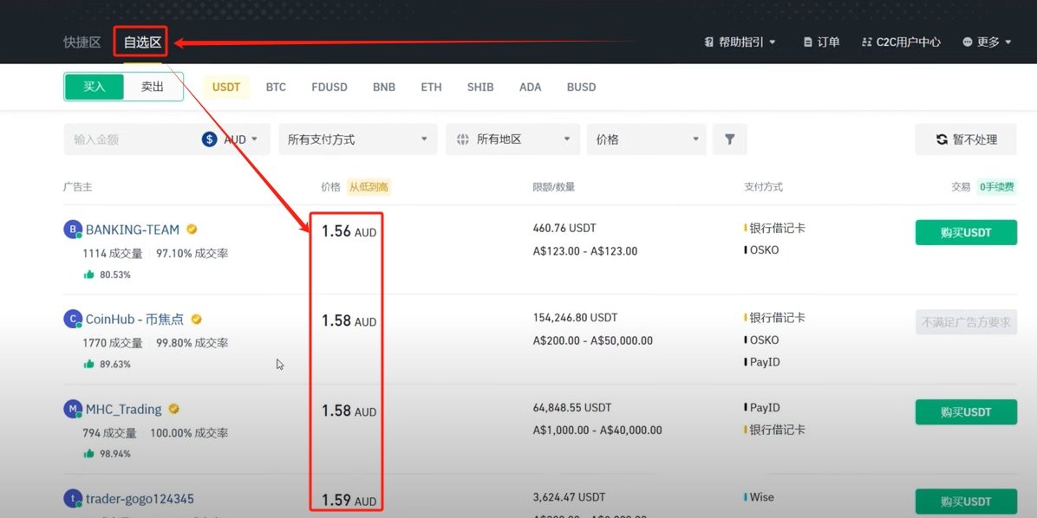Click the 输入金额 amount field
The image size is (1037, 518).
[133, 139]
